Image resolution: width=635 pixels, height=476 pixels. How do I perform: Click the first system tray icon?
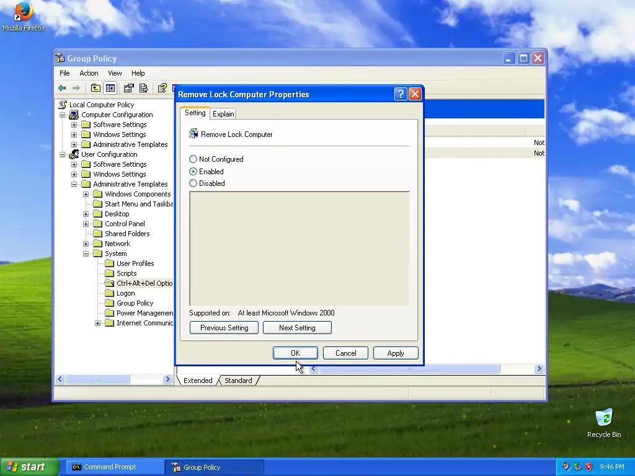(566, 467)
